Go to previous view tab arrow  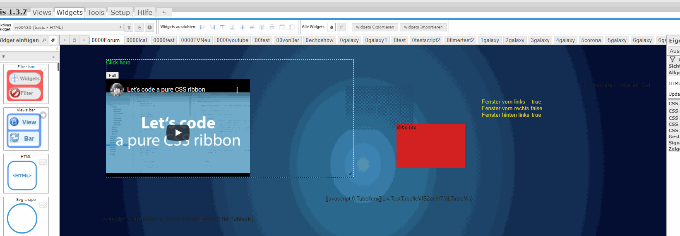coord(65,40)
